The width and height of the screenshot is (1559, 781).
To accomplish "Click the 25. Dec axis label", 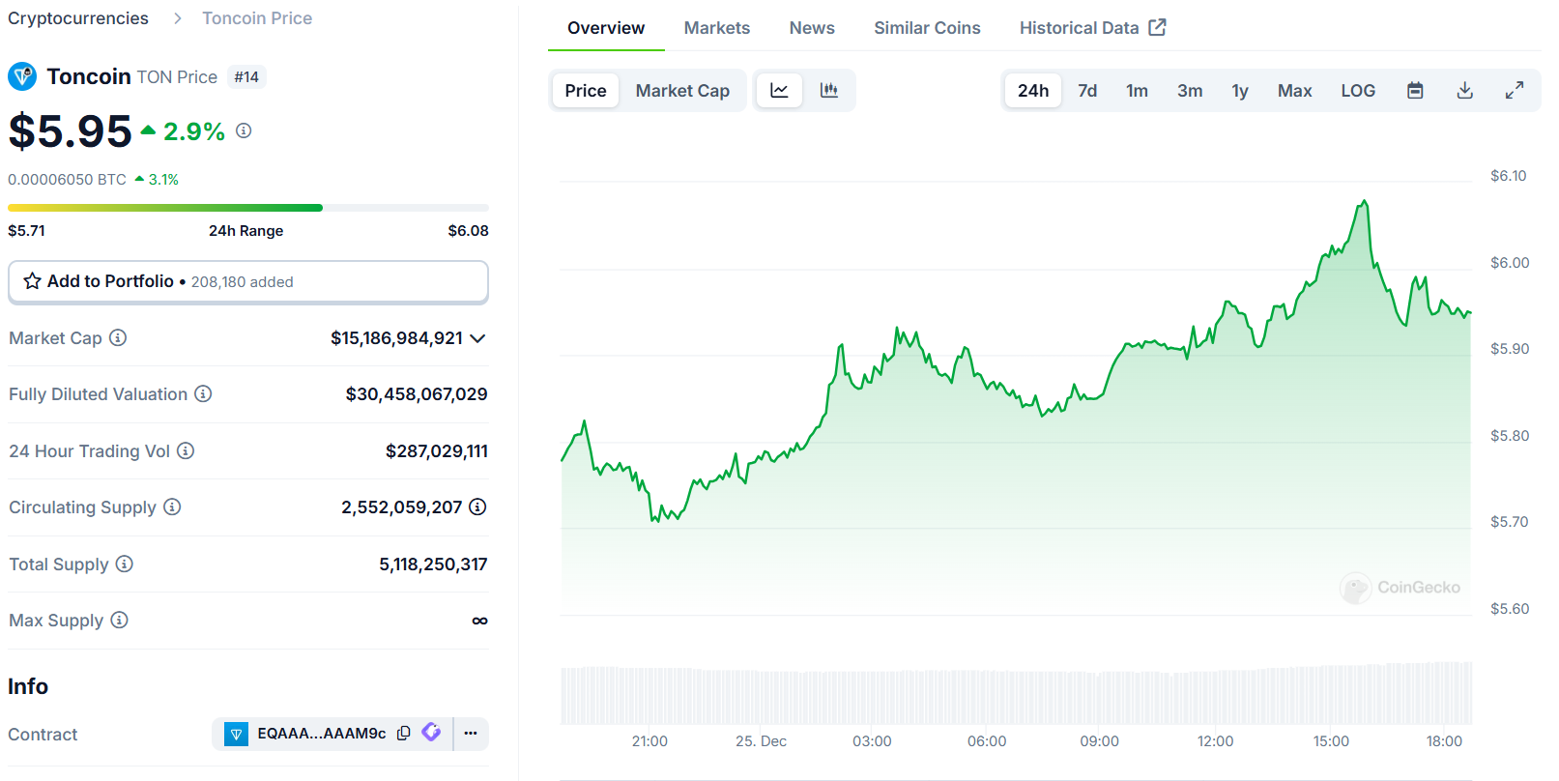I will (761, 741).
